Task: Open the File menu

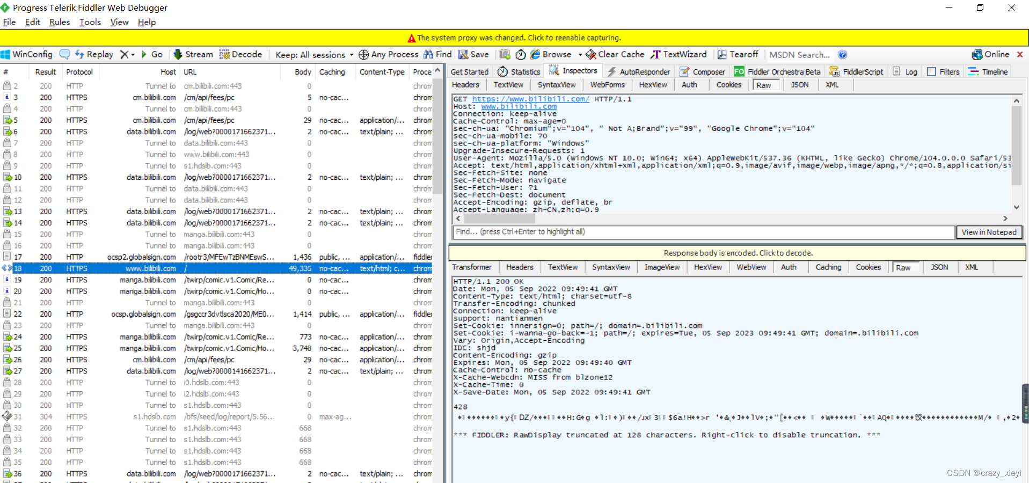Action: click(x=9, y=22)
